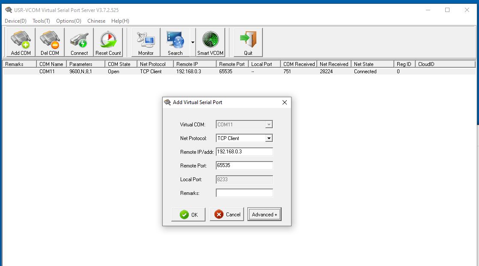Click the Connect toolbar icon
The width and height of the screenshot is (479, 266).
[x=79, y=42]
